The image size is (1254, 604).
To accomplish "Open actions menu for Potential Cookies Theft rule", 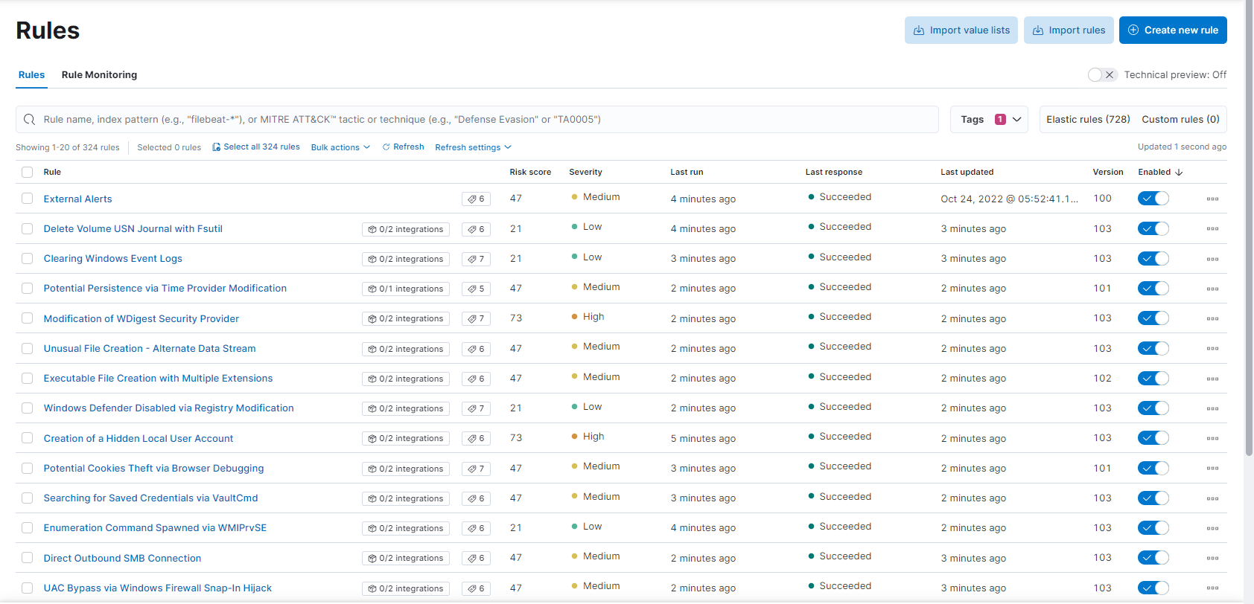I will 1212,469.
